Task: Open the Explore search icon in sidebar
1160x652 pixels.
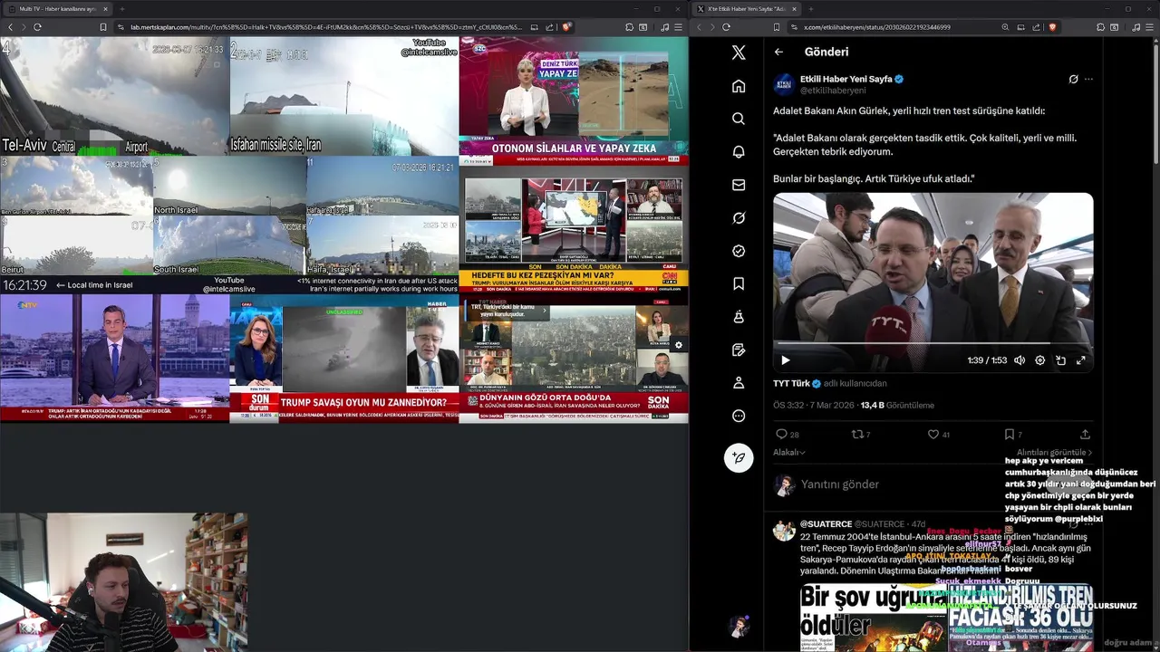Action: point(739,119)
